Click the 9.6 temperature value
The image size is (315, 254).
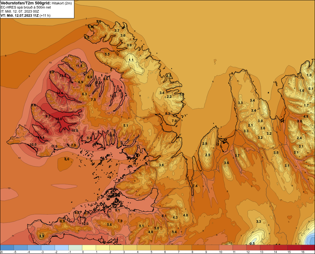(x=300, y=121)
